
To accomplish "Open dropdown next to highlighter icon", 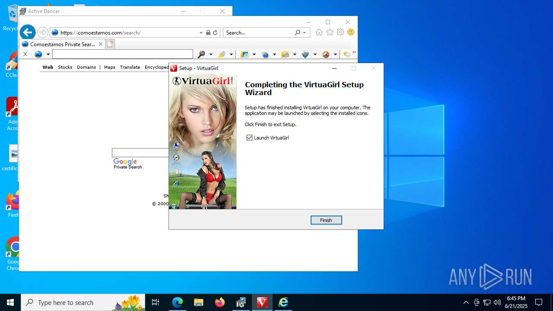I will 231,54.
